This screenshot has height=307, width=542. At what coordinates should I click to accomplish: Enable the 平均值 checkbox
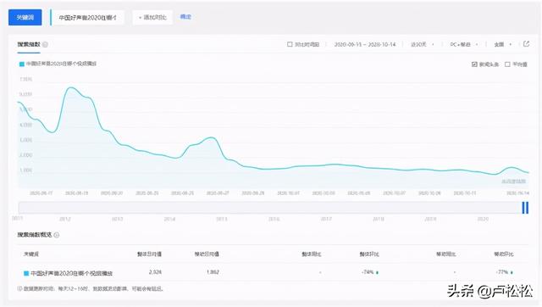point(507,64)
